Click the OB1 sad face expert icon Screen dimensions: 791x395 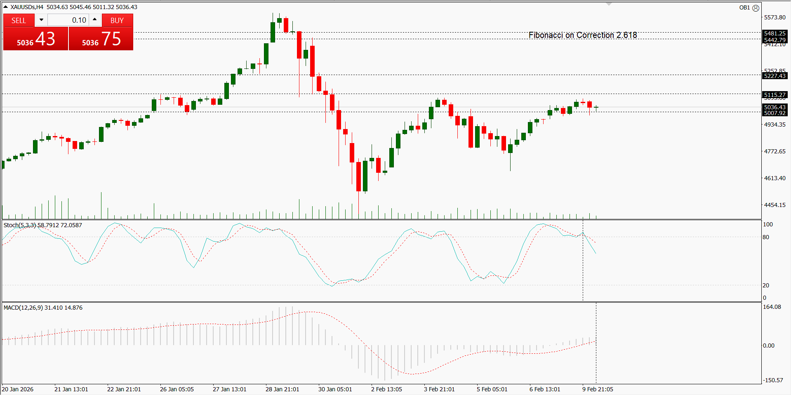[756, 8]
